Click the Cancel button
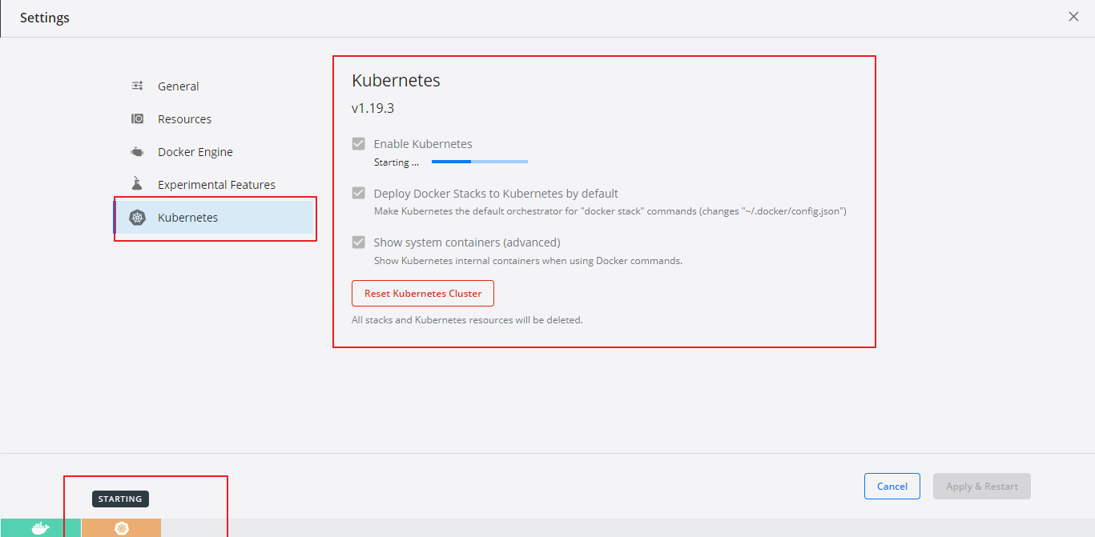The width and height of the screenshot is (1095, 537). pos(892,487)
